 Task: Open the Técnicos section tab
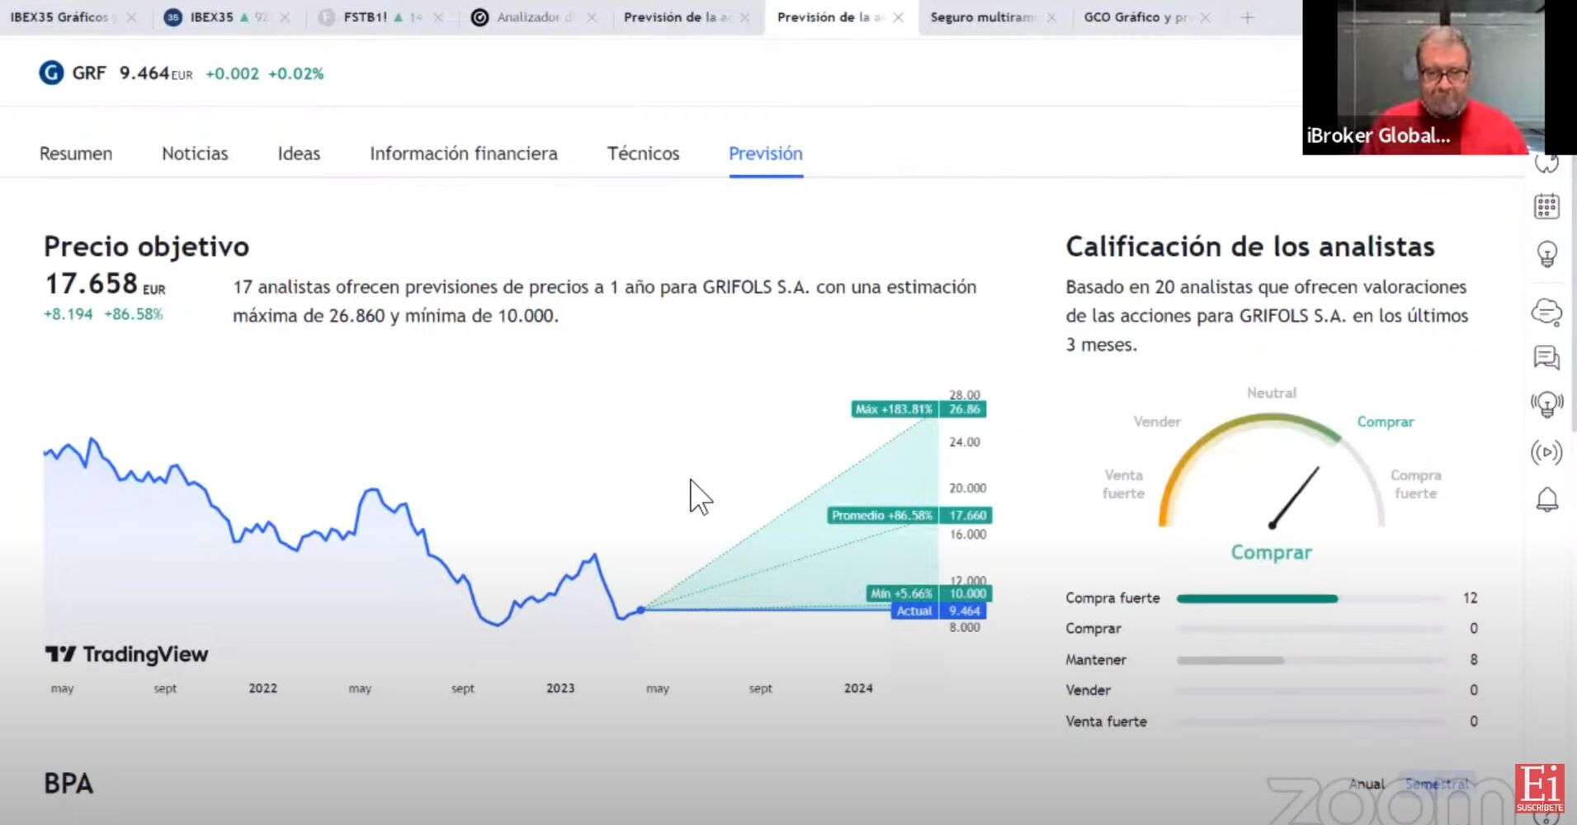pos(644,153)
